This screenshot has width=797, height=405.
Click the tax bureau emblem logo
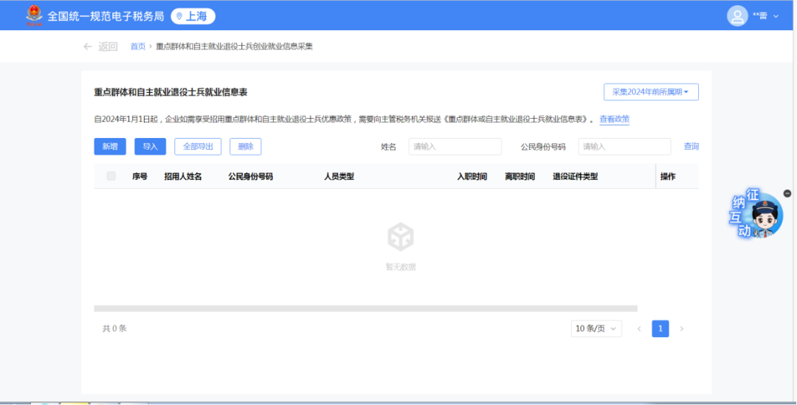tap(34, 15)
